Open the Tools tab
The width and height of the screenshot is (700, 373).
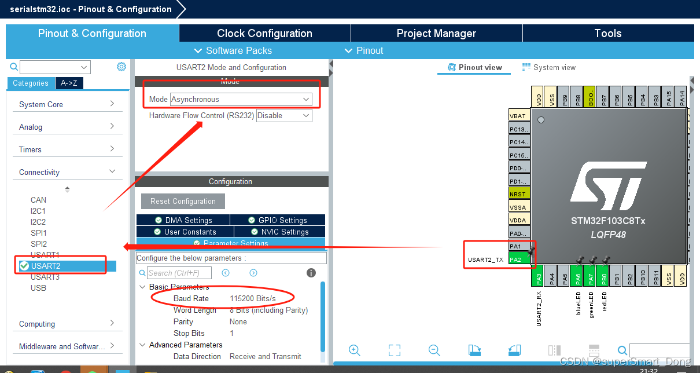pos(608,33)
